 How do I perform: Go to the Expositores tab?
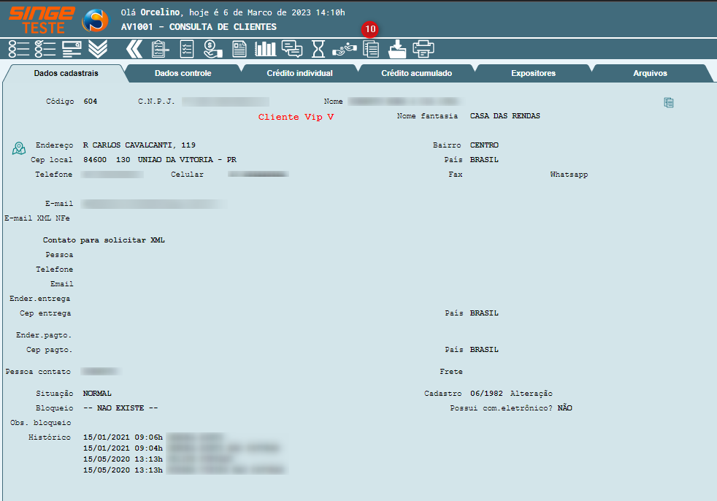tap(533, 73)
